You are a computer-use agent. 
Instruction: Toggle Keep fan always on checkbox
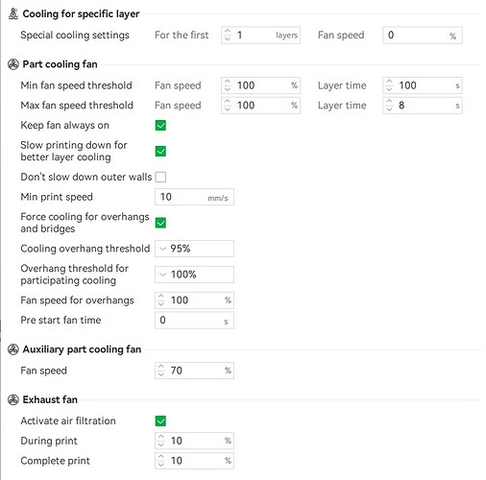point(160,126)
